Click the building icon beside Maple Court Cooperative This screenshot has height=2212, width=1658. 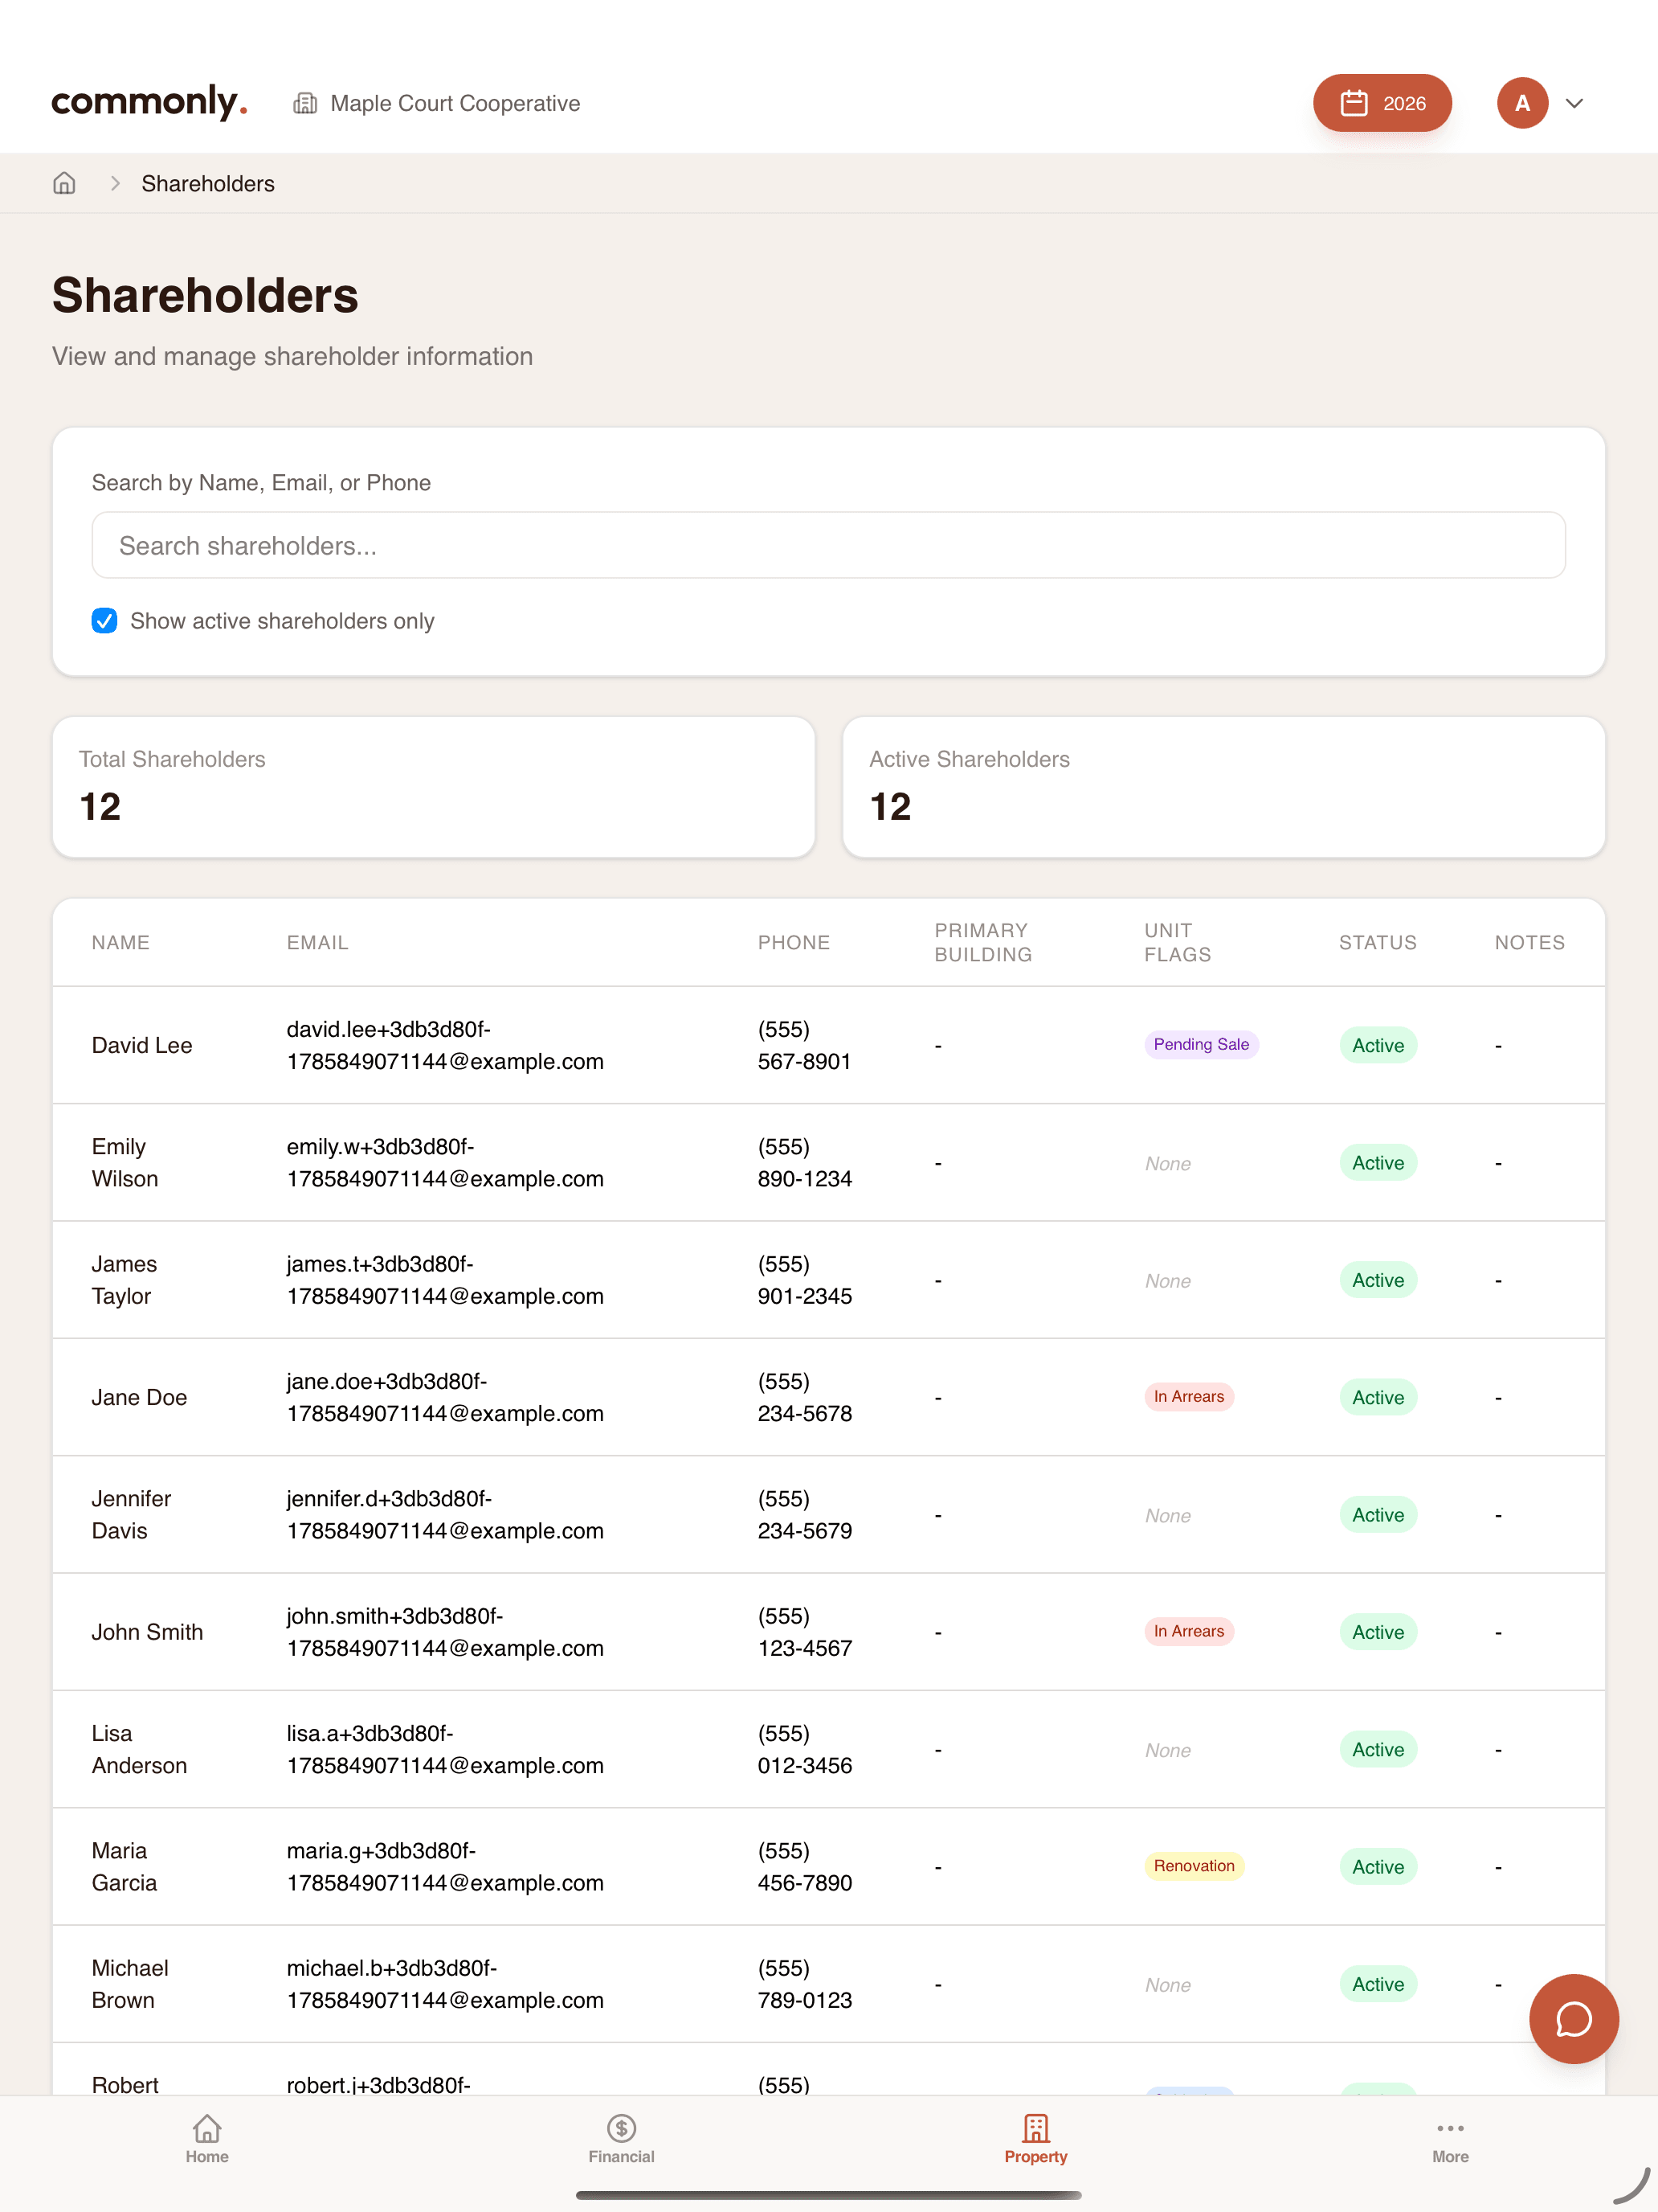coord(304,103)
